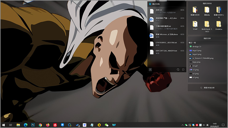Open Firefox from the taskbar
Viewport: 228px width, 128px height.
[48, 125]
